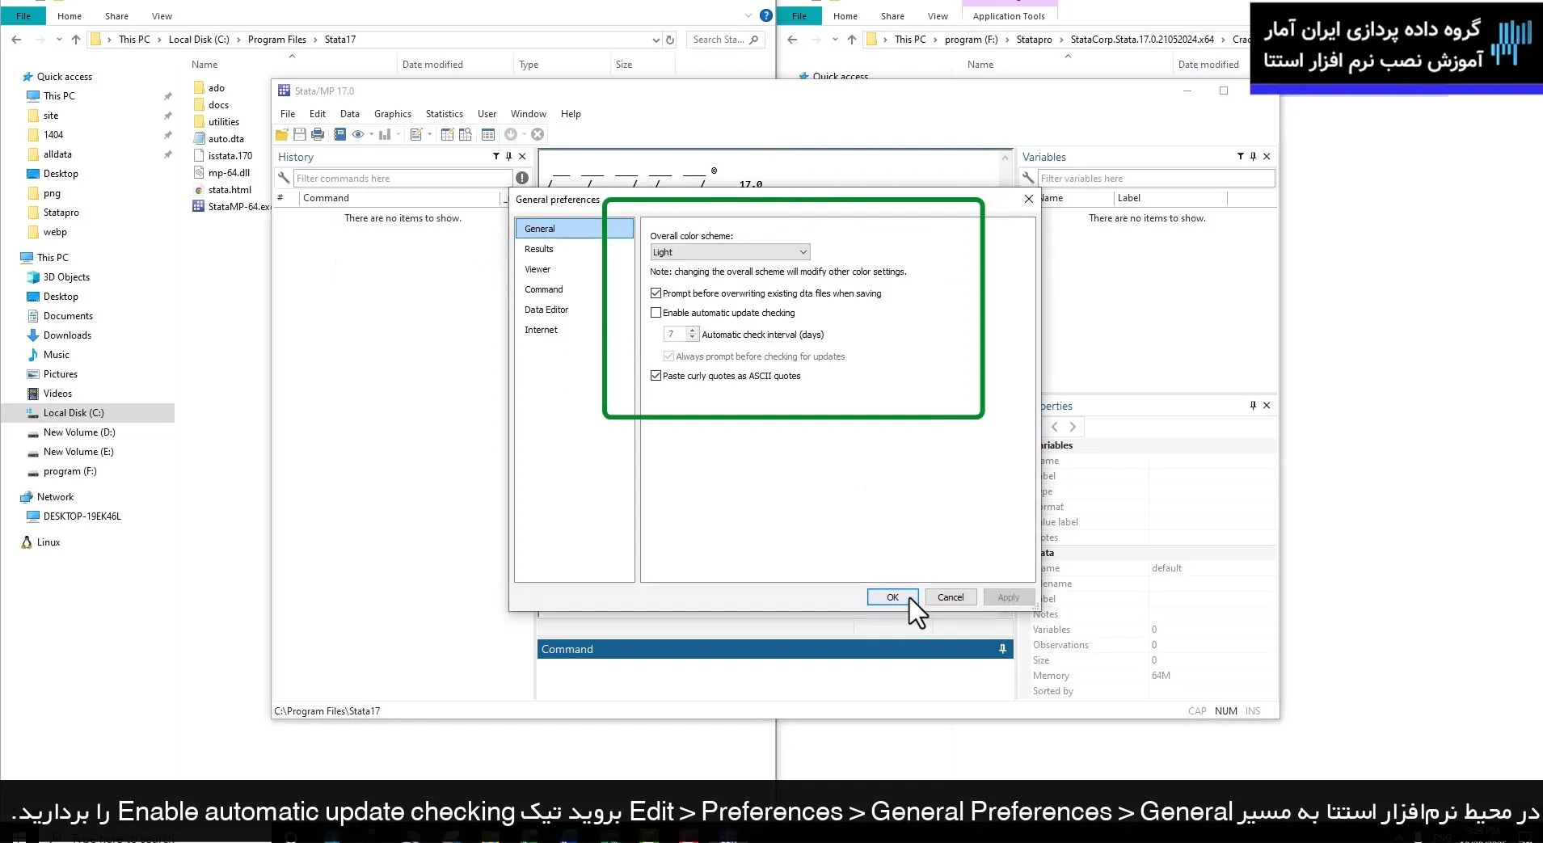
Task: Open the Overall color scheme dropdown
Action: coord(729,252)
